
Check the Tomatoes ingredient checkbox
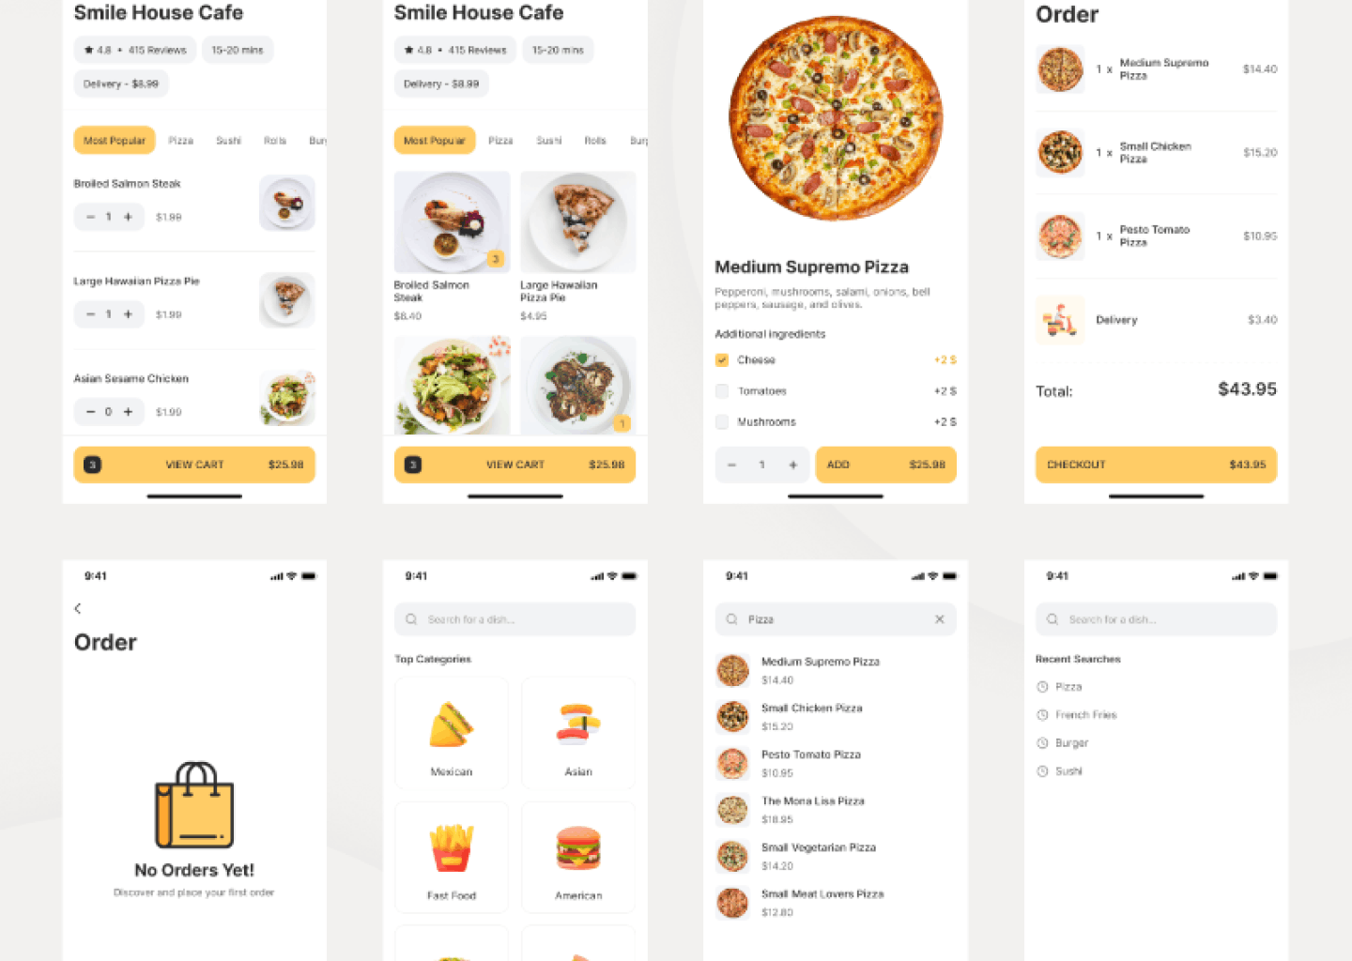[722, 391]
